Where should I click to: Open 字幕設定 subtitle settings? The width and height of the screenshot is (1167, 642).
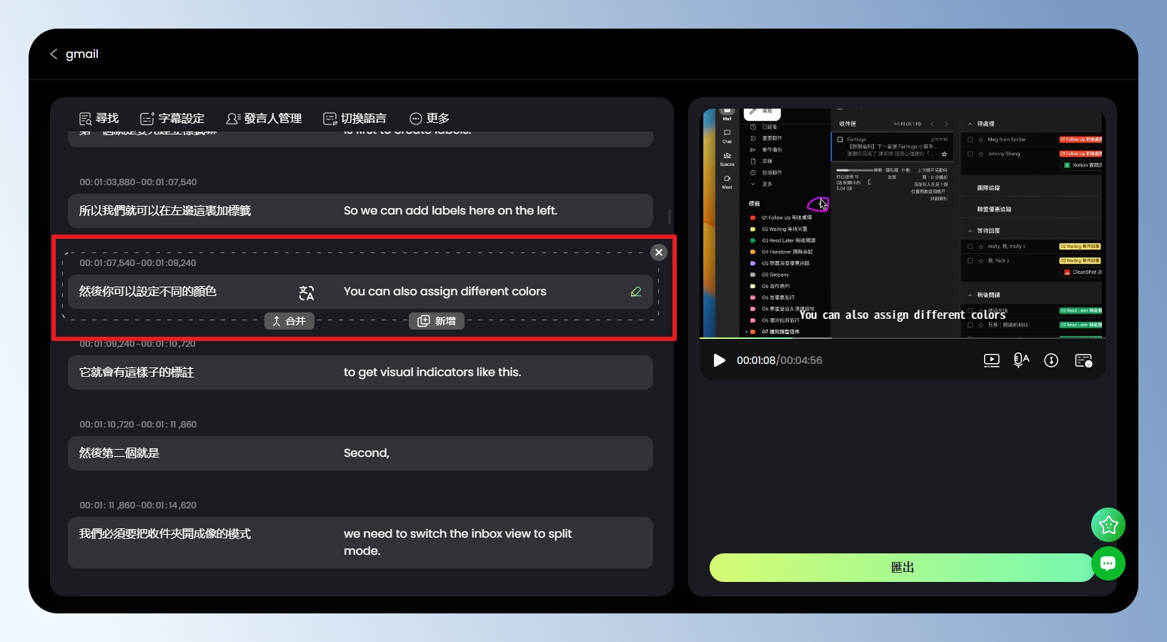tap(172, 119)
